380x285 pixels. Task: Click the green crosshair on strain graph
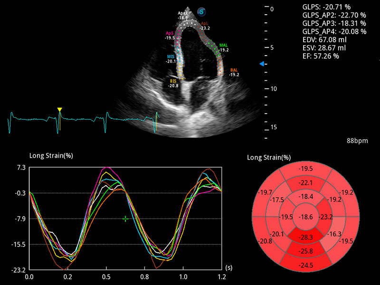pos(125,219)
